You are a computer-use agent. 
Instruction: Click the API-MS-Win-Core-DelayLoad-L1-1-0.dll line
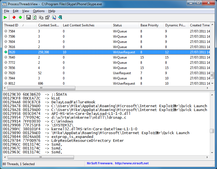(67, 113)
